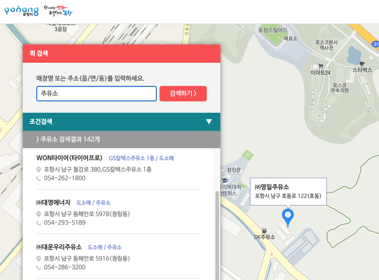Click phone icon beside 054-262-1800
The width and height of the screenshot is (379, 280).
coord(38,178)
